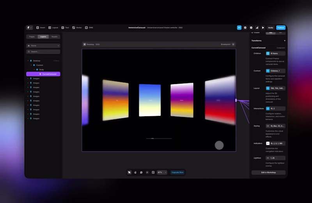Set Visible to Yes
This screenshot has width=312, height=203.
[x=271, y=33]
